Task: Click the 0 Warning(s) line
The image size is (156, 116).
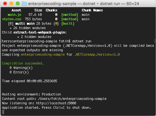Action: (21, 68)
